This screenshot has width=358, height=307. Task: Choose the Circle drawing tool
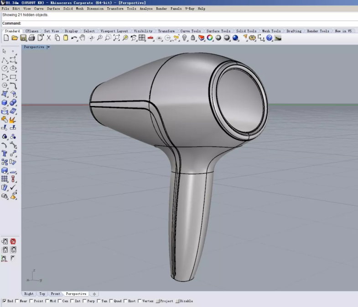5,69
